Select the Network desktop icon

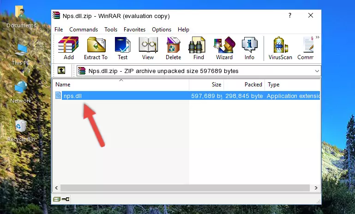21,92
